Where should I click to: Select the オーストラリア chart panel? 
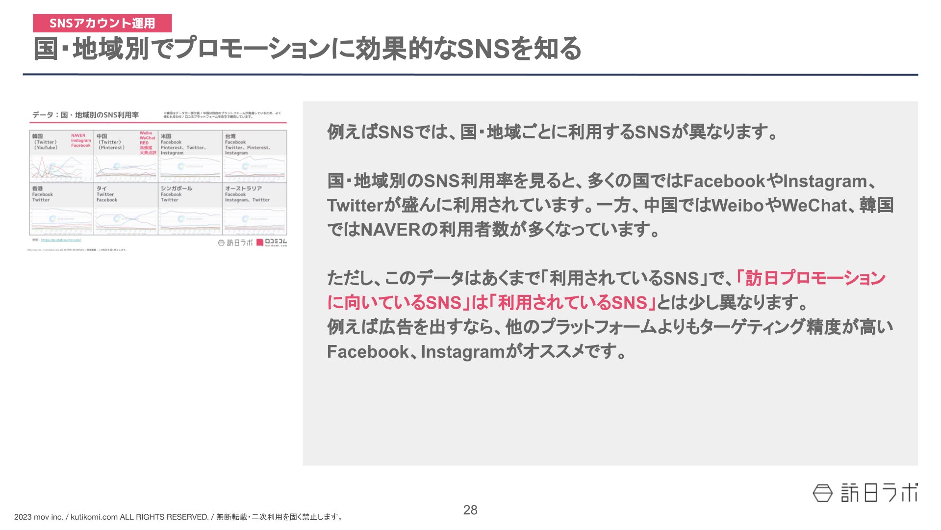pyautogui.click(x=254, y=209)
